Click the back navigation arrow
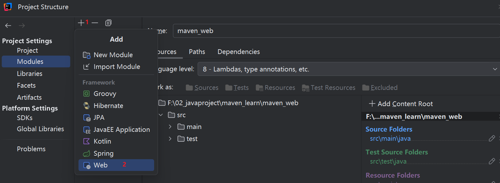 8,26
